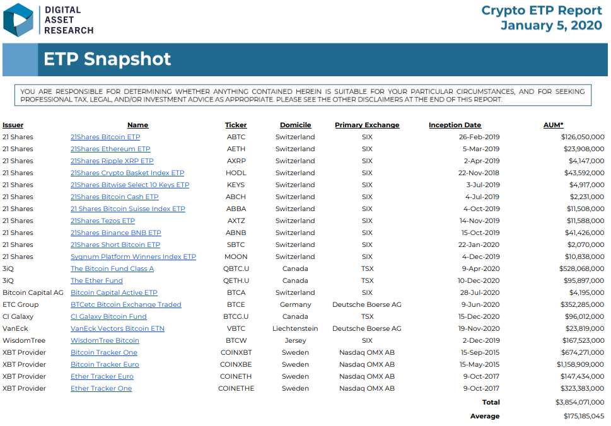611x426 pixels.
Task: Open the 21Shares Bitcoin Cash ETP link
Action: click(115, 197)
